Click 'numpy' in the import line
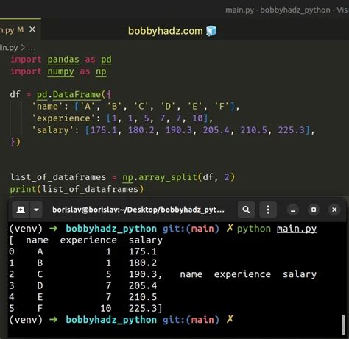Screen dimensions: 349x339 [x=60, y=71]
